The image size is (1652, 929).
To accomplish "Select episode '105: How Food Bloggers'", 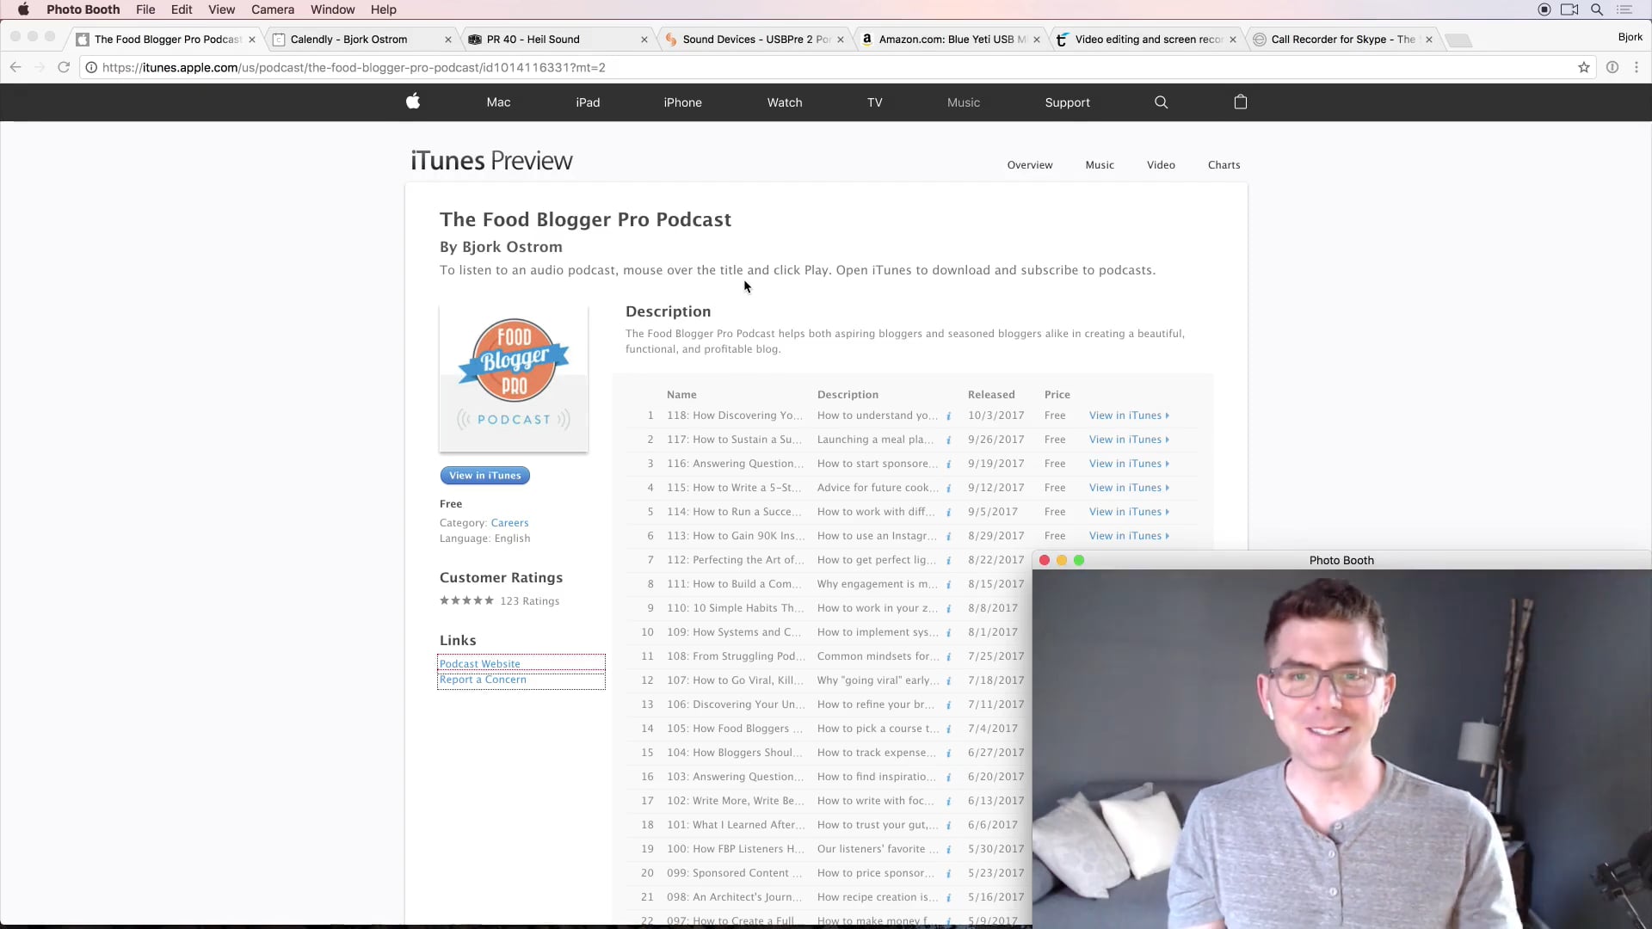I will click(x=734, y=729).
